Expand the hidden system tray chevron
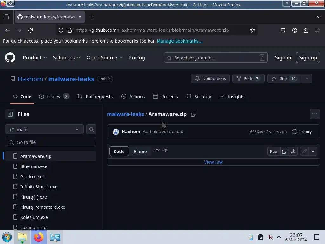Screen dimensions: 325x244 pyautogui.click(x=279, y=237)
